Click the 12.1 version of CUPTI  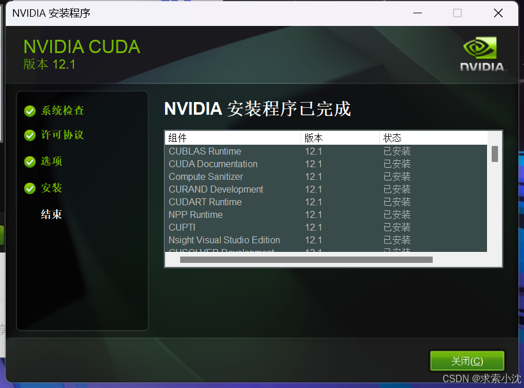[x=313, y=227]
